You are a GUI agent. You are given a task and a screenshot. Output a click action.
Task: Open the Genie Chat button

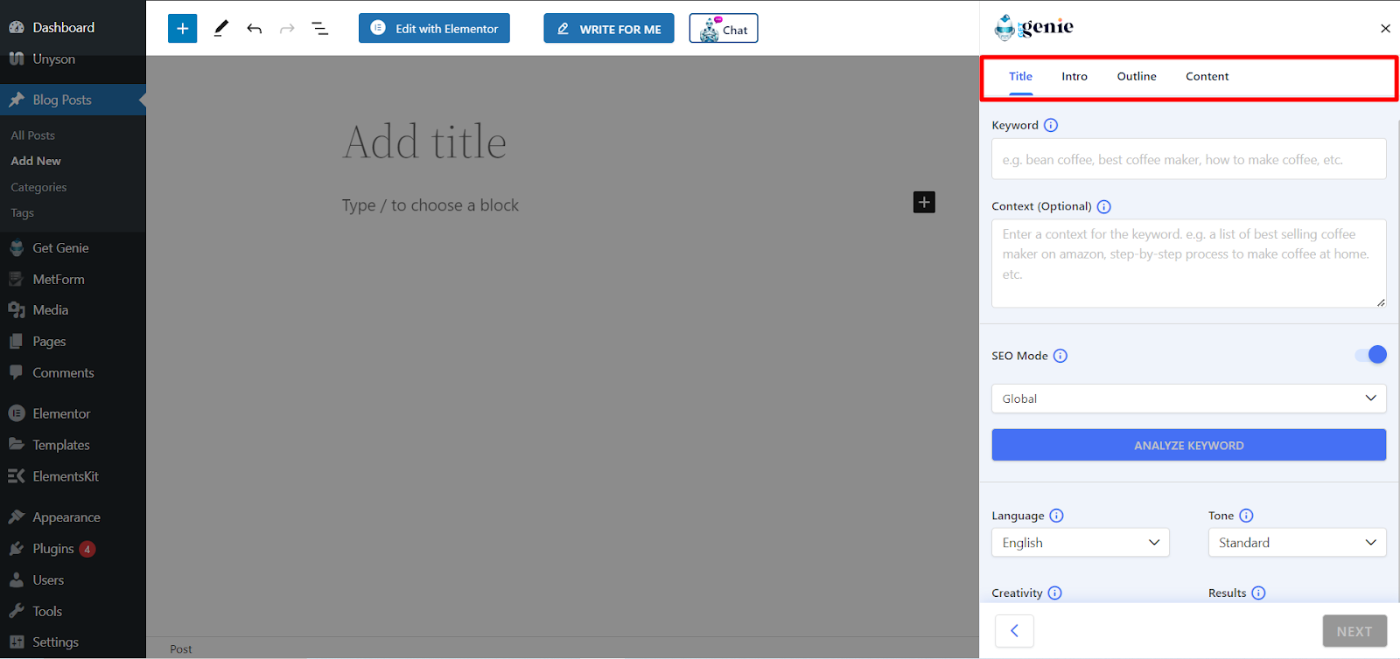pyautogui.click(x=724, y=28)
